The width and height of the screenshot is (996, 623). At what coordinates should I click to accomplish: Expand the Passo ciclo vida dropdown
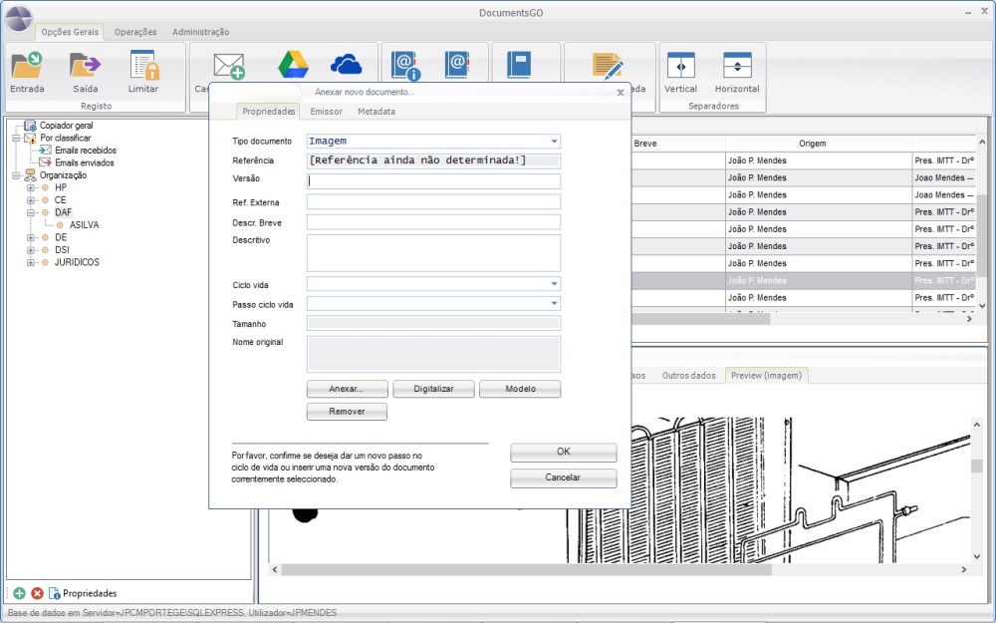tap(555, 303)
